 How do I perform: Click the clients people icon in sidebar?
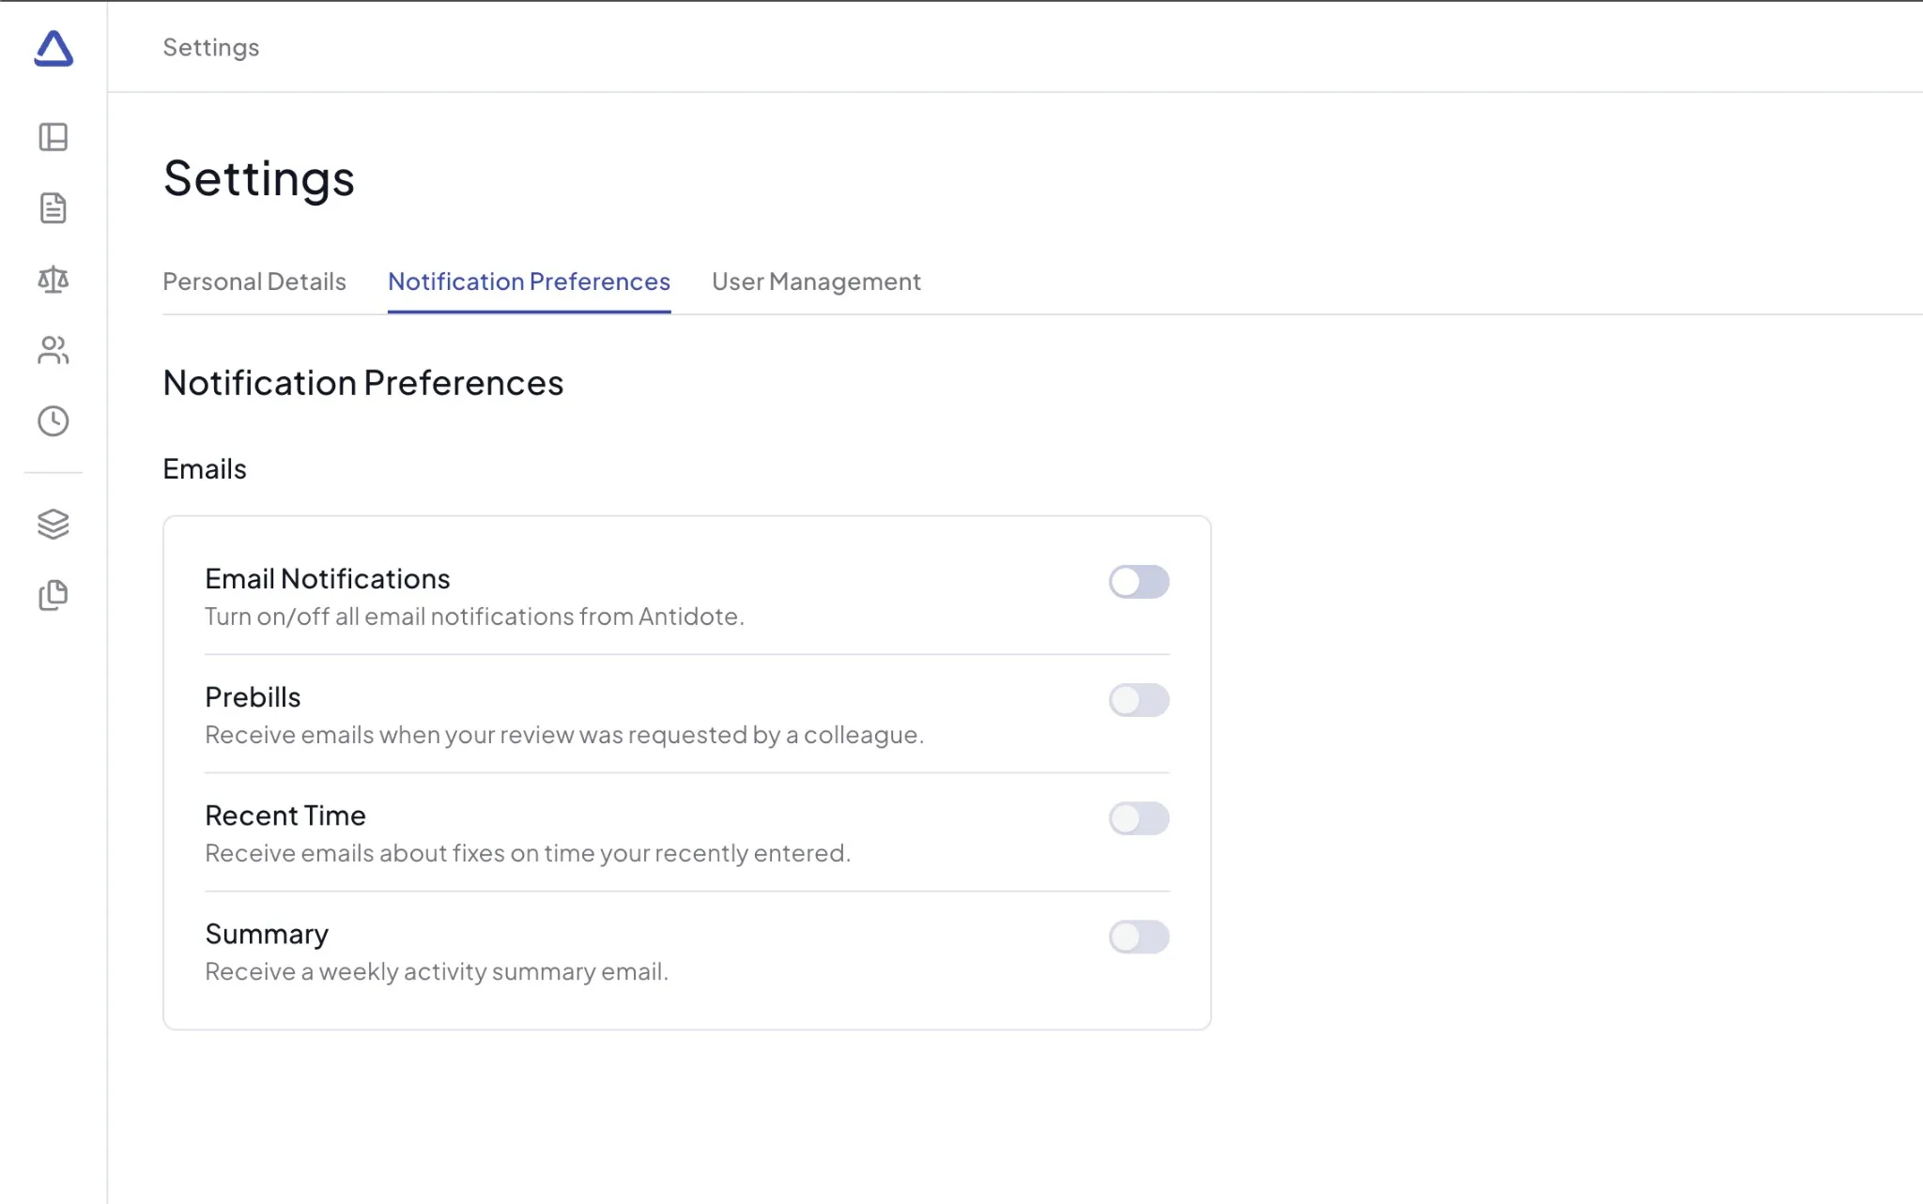54,350
